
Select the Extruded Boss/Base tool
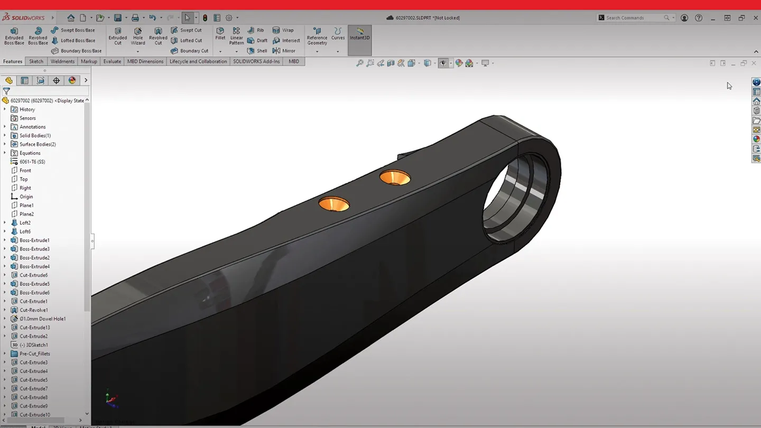(14, 37)
